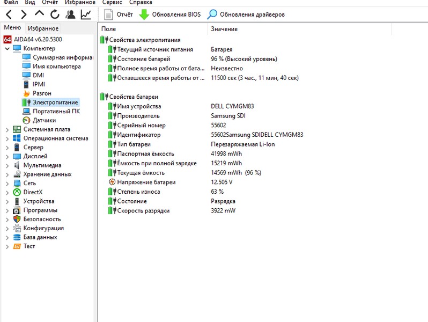The image size is (428, 322).
Task: Collapse the Компьютер tree node
Action: [7, 48]
